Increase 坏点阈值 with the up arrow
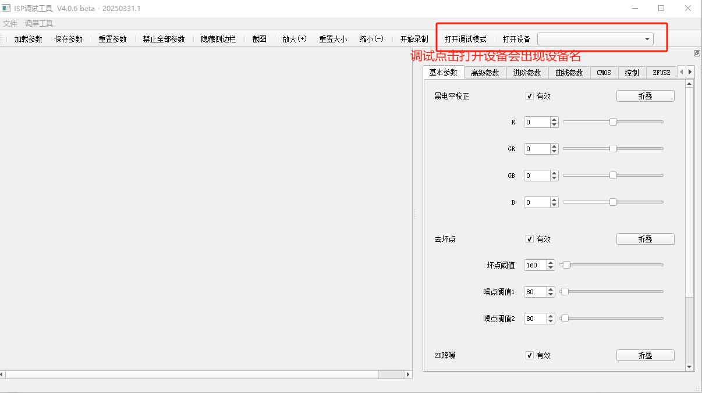This screenshot has width=702, height=393. tap(551, 263)
